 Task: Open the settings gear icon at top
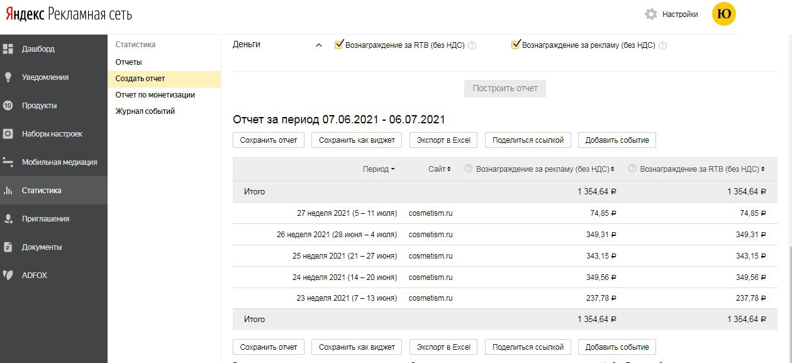coord(651,14)
